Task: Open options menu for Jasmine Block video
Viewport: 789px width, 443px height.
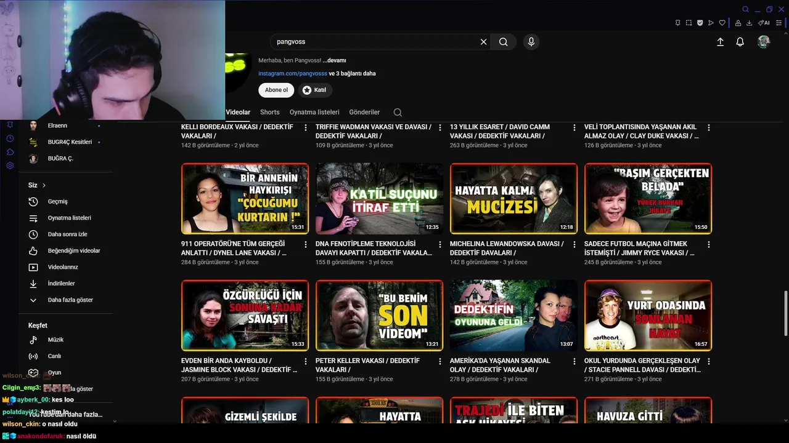Action: click(306, 361)
